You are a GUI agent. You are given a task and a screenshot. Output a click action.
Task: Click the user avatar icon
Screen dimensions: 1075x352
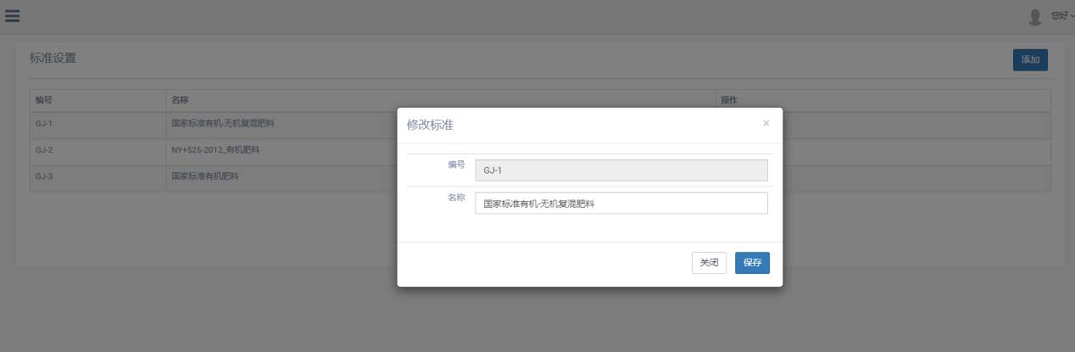pyautogui.click(x=1034, y=17)
